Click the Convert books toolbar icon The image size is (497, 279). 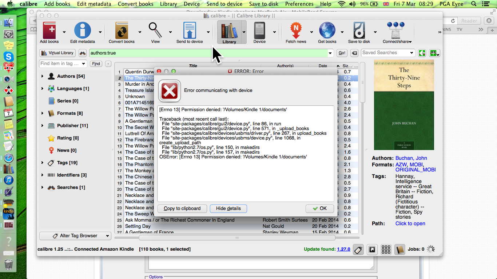click(x=122, y=31)
